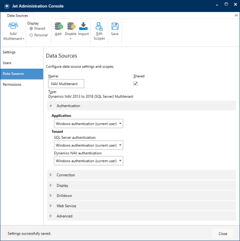Click the Add data source icon
Screen dimensions: 240x241
[59, 26]
